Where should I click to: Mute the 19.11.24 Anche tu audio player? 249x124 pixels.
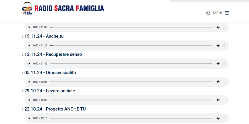tap(218, 46)
